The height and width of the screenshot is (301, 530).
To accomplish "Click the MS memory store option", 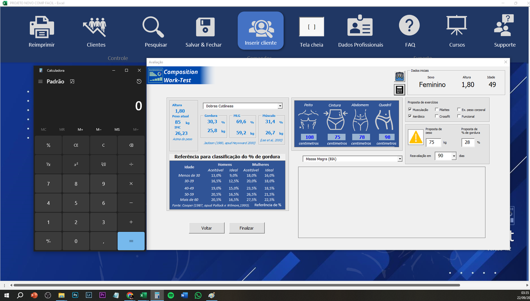I will [117, 129].
